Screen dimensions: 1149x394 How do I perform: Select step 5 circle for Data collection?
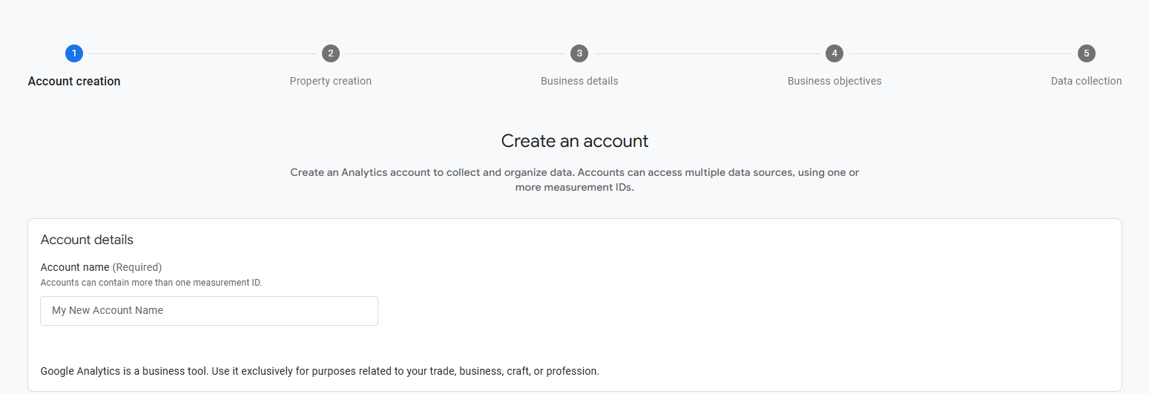1087,53
